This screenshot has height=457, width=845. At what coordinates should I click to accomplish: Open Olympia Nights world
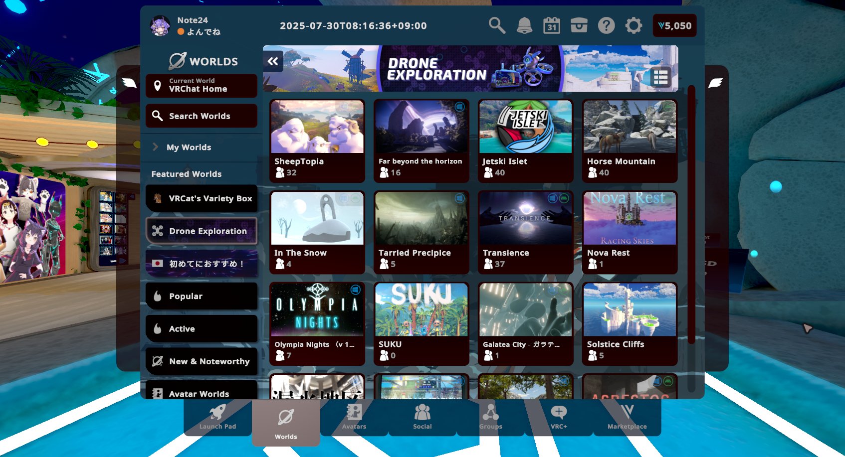click(x=317, y=324)
